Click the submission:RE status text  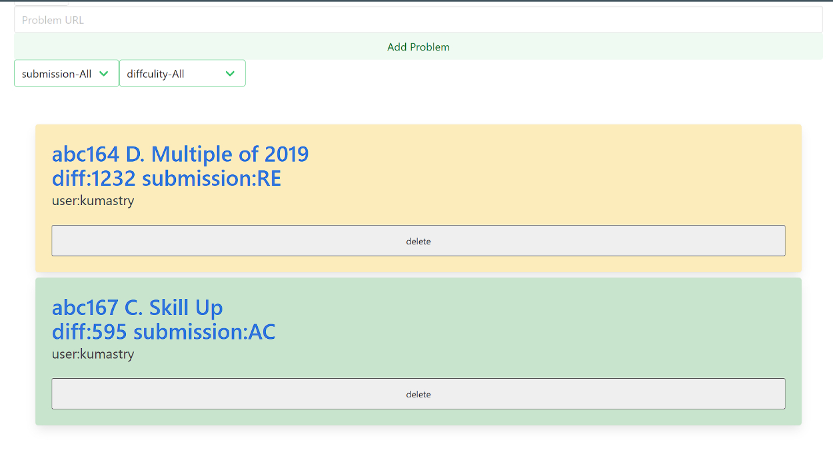(x=212, y=178)
